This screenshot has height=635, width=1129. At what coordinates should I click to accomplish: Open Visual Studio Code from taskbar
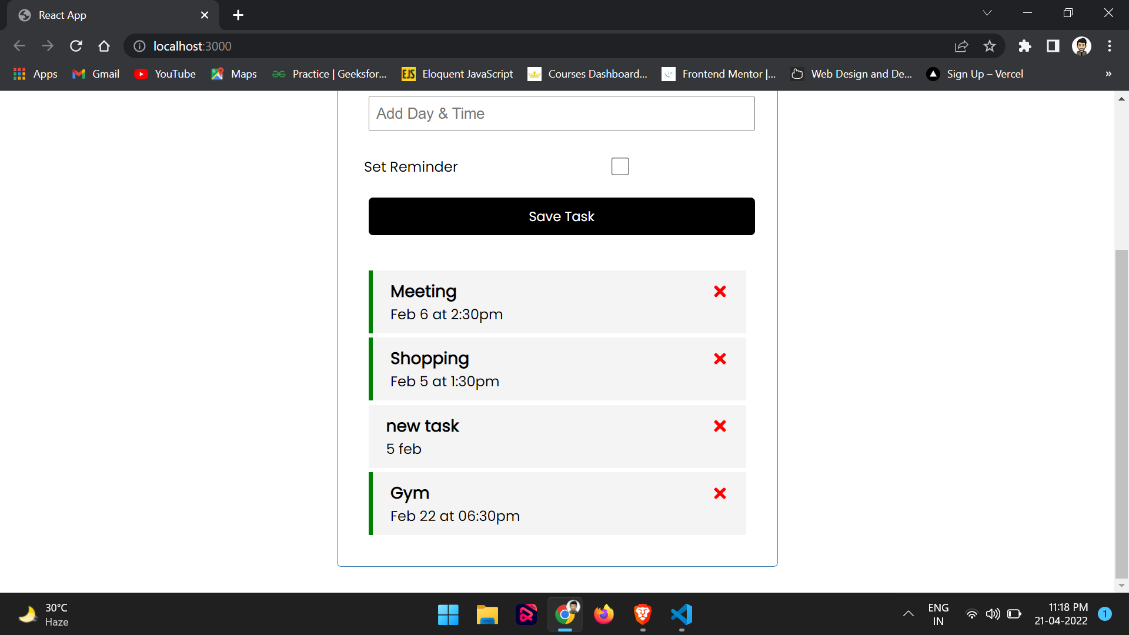tap(682, 614)
